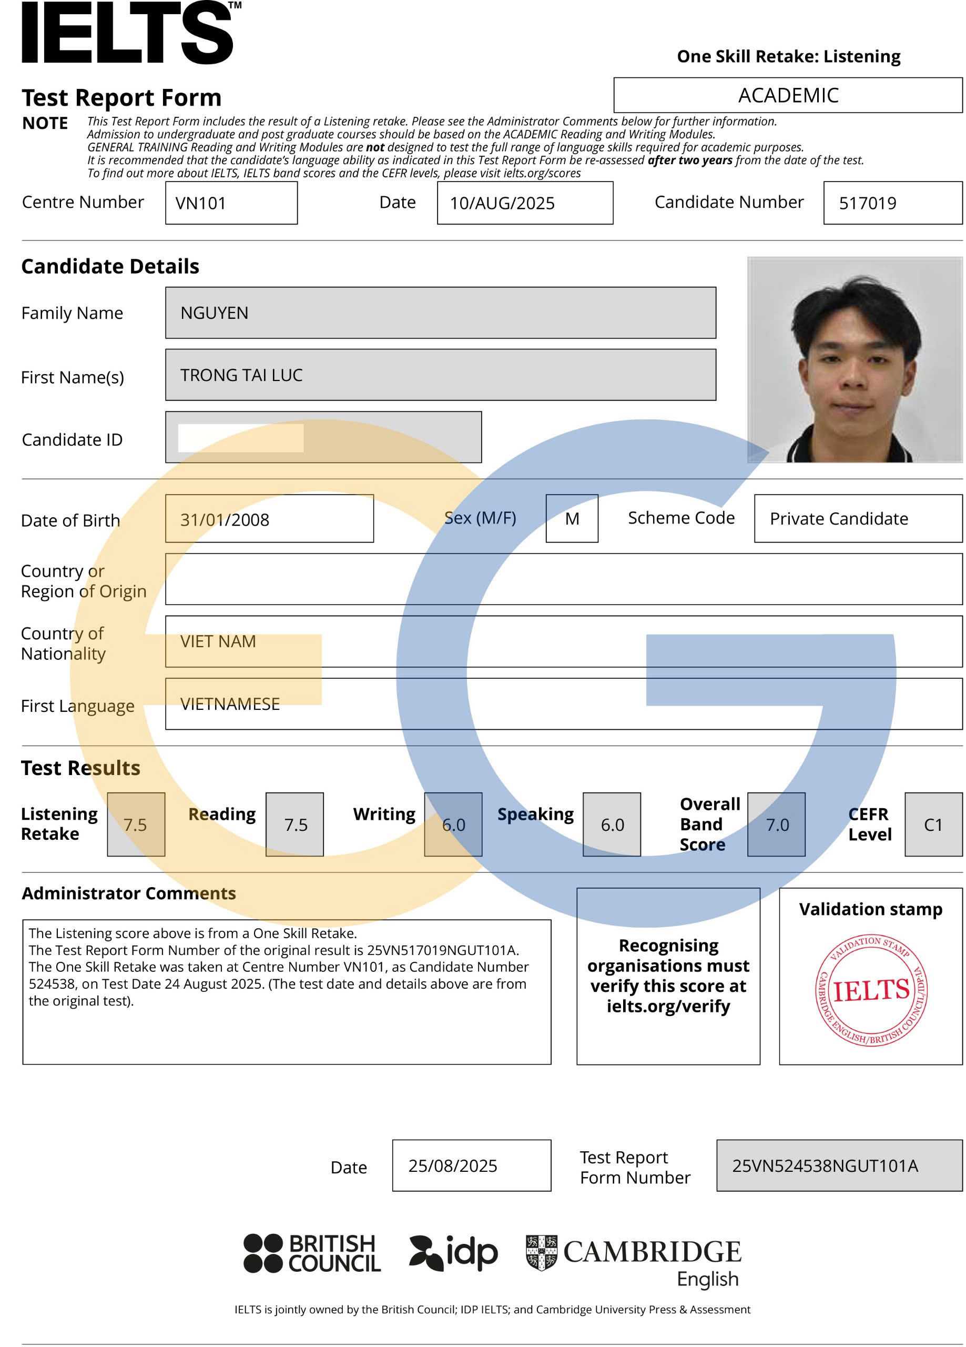Click the IELTS logo at the top

click(130, 32)
